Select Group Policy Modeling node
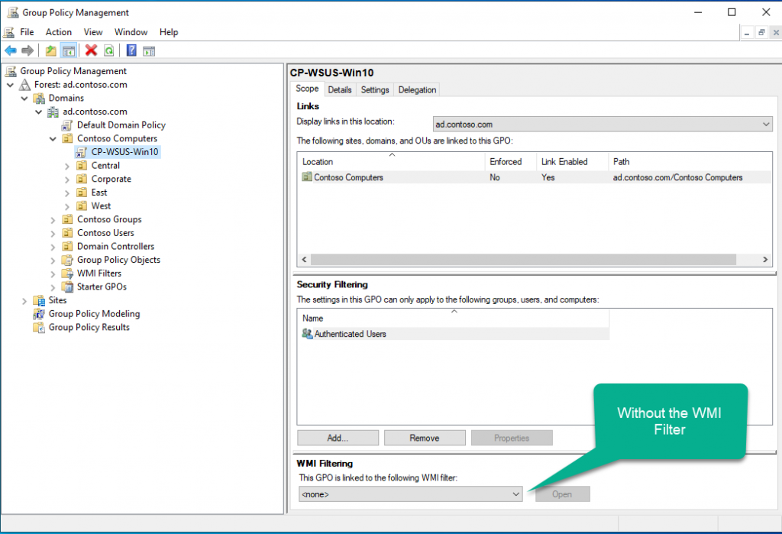The height and width of the screenshot is (534, 782). coord(94,314)
